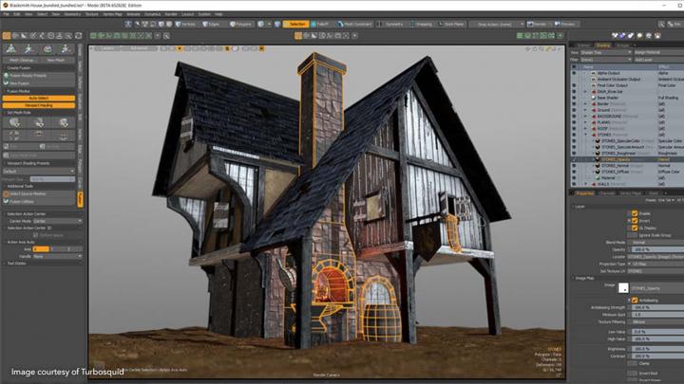This screenshot has height=384, width=684.
Task: Toggle the orange Viewport Shading button
Action: (x=39, y=105)
